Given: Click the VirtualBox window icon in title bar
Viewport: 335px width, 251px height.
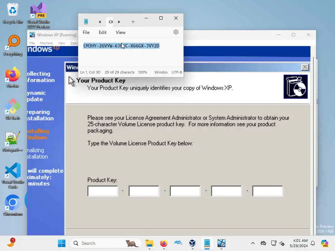Looking at the screenshot, I should tap(32, 35).
